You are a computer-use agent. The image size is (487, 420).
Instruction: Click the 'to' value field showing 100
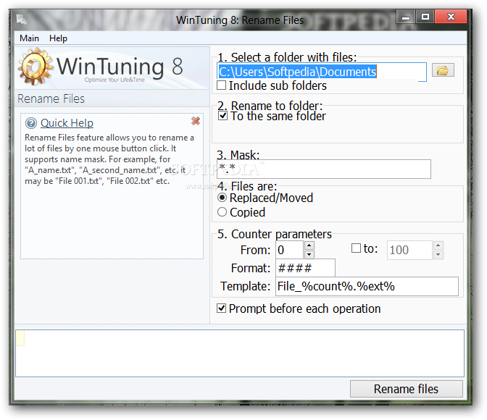pyautogui.click(x=409, y=250)
